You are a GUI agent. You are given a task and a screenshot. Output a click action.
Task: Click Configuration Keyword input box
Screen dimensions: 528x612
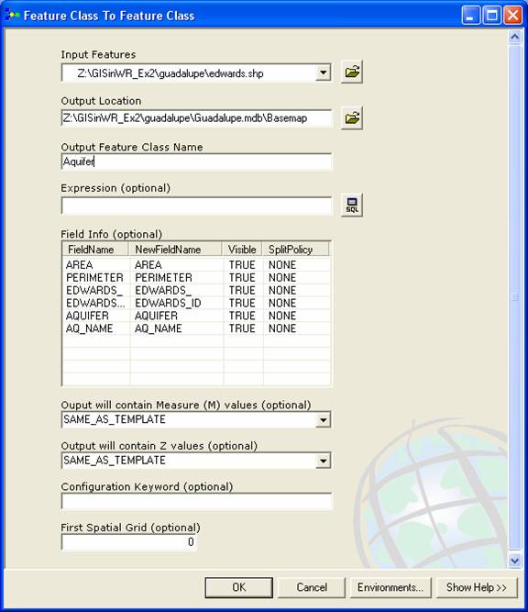point(196,501)
